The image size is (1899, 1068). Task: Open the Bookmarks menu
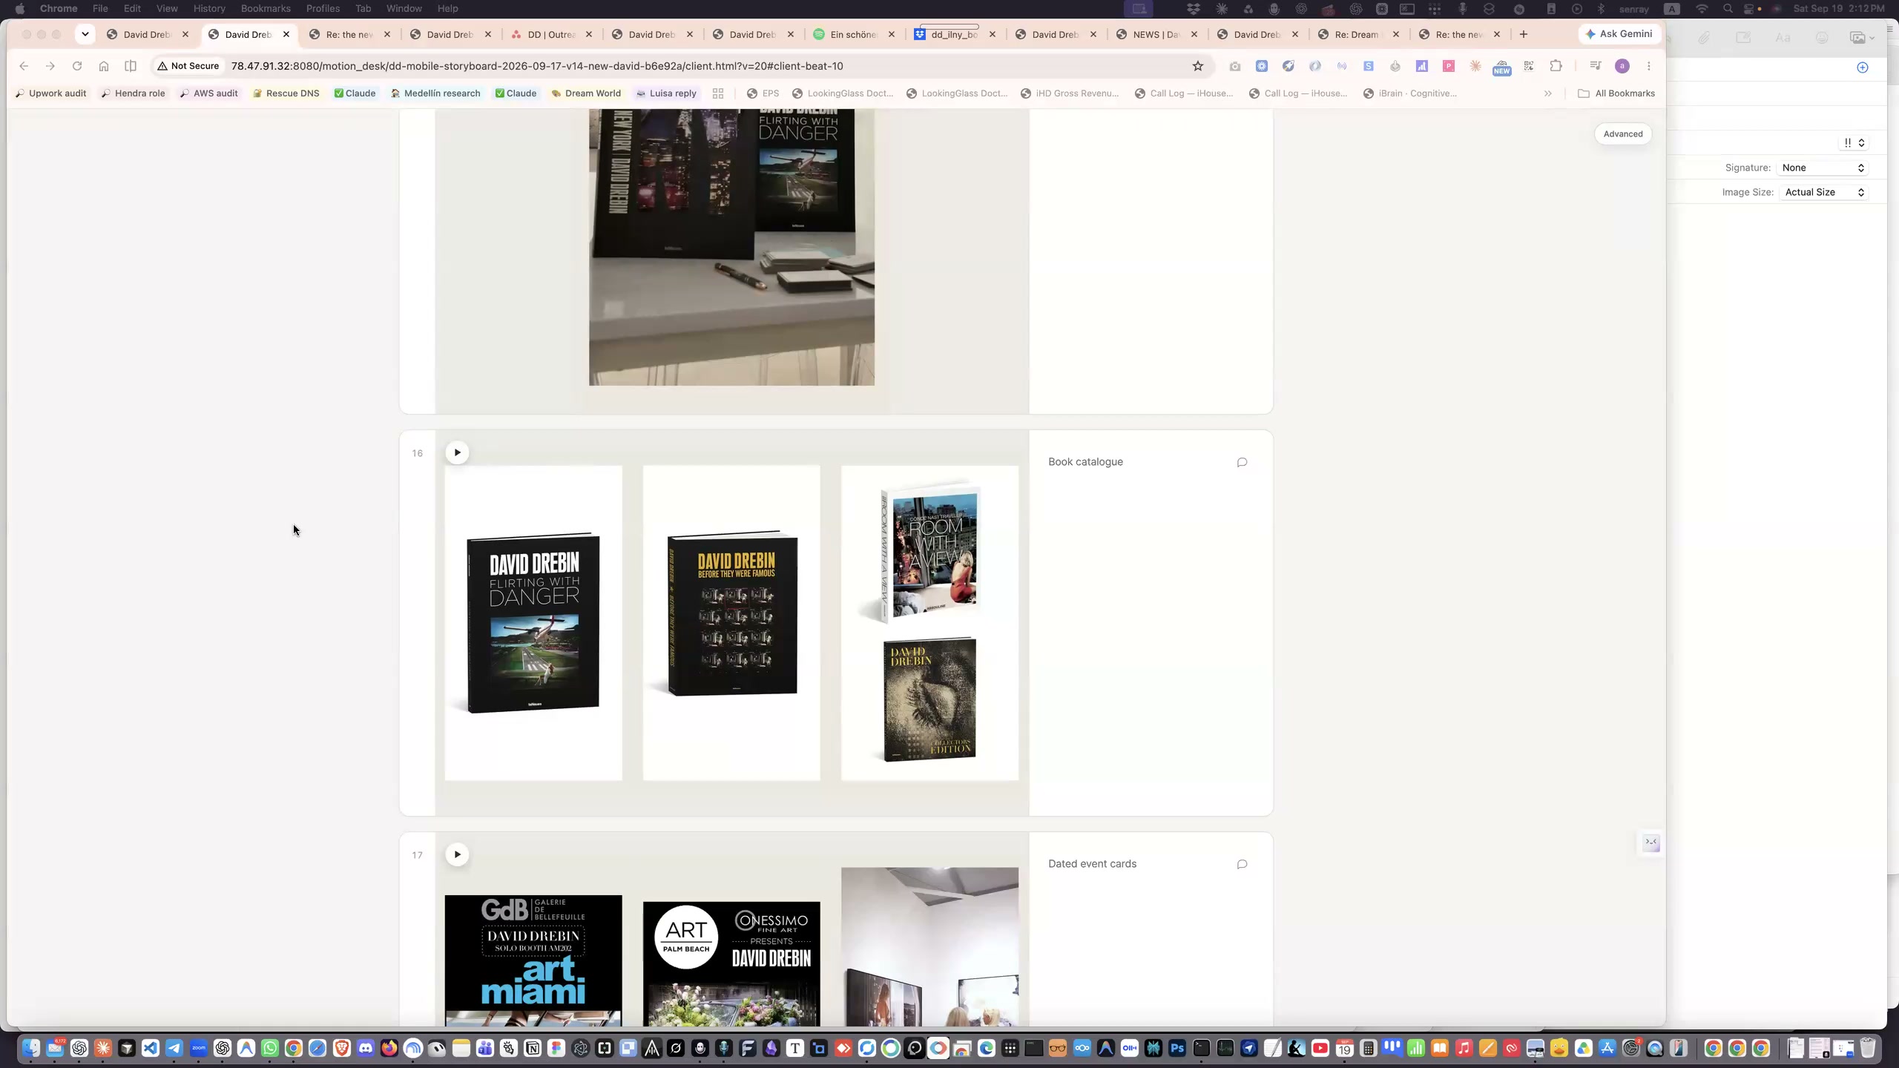pos(266,8)
